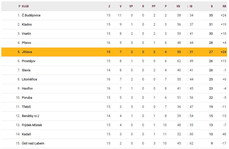Select Poruba in the table

coord(27,98)
